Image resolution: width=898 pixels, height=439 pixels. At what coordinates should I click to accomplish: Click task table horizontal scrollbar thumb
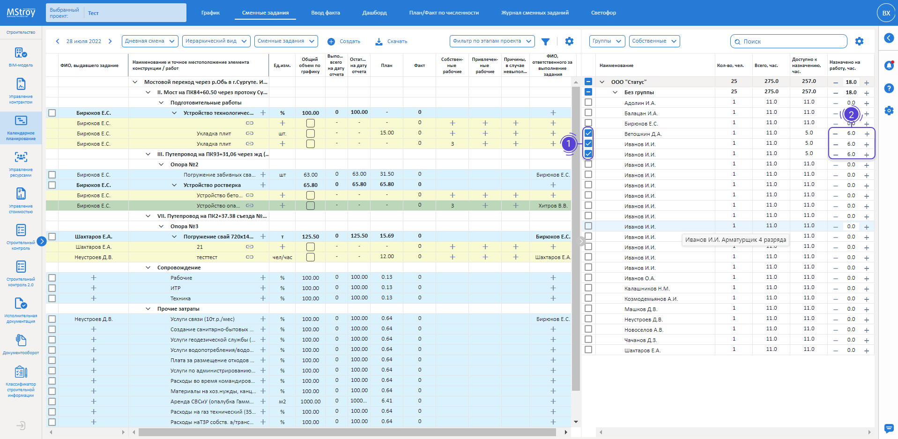[x=347, y=432]
